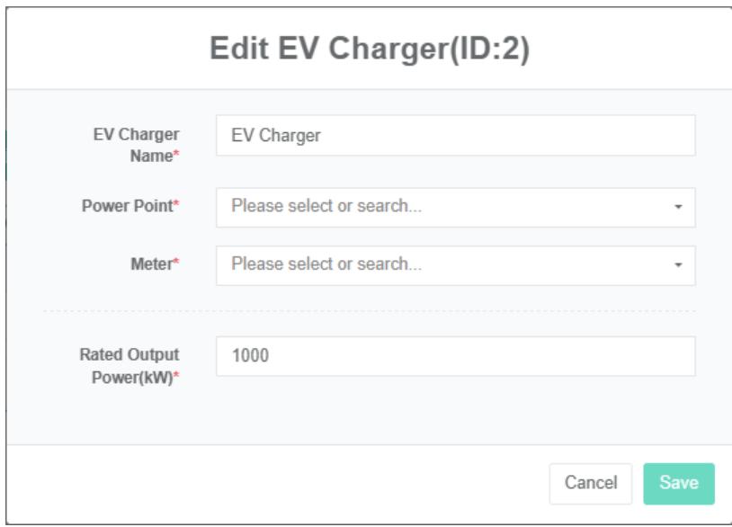This screenshot has height=527, width=732.
Task: Click the Meter search placeholder text
Action: pos(326,264)
